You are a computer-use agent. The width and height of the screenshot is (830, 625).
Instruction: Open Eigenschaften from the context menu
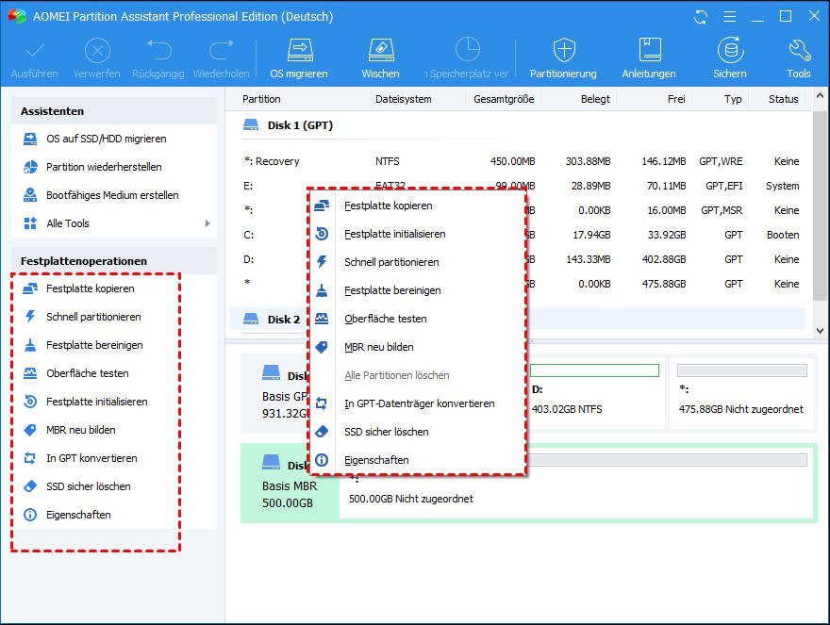(376, 460)
